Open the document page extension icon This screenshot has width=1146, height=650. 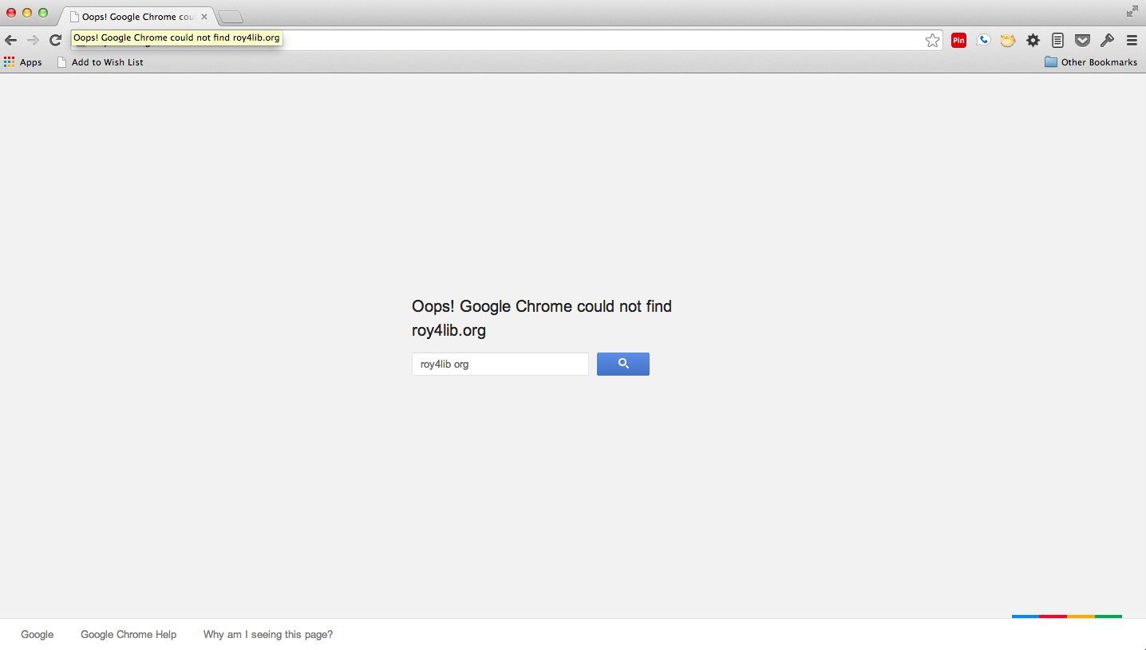pos(1057,41)
